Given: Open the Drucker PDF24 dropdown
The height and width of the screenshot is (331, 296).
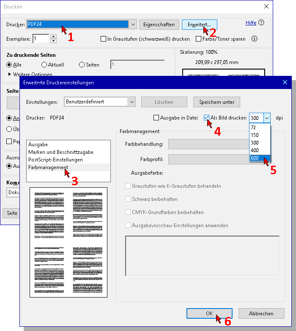Looking at the screenshot, I should click(133, 25).
